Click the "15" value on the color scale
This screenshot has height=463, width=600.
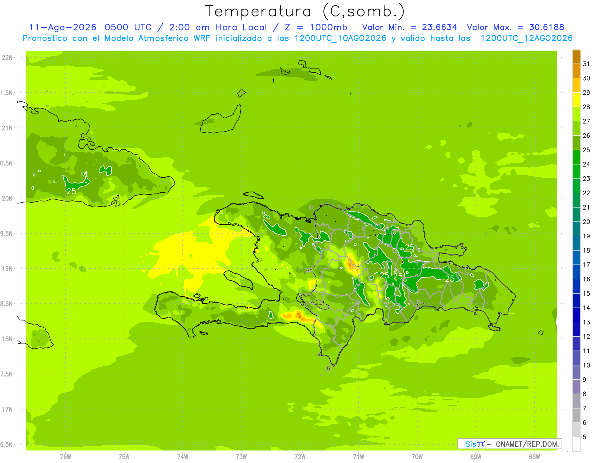587,294
